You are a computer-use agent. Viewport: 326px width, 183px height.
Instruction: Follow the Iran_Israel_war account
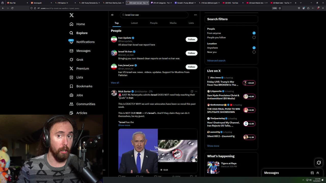192,67
